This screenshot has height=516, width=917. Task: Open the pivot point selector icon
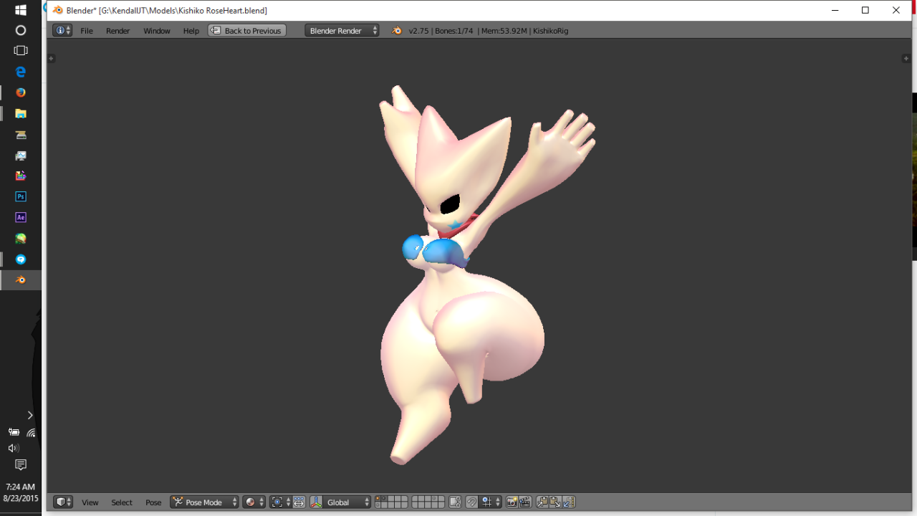pos(277,502)
